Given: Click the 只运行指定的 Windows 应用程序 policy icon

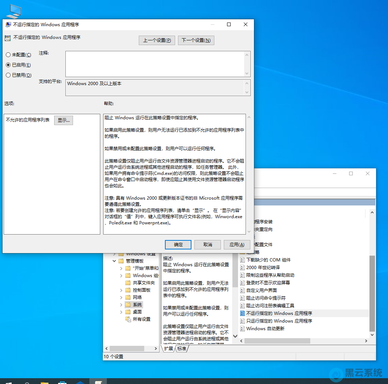Looking at the screenshot, I should pos(243,321).
